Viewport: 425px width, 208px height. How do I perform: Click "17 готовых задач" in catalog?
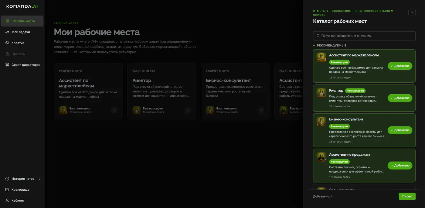pyautogui.click(x=340, y=177)
